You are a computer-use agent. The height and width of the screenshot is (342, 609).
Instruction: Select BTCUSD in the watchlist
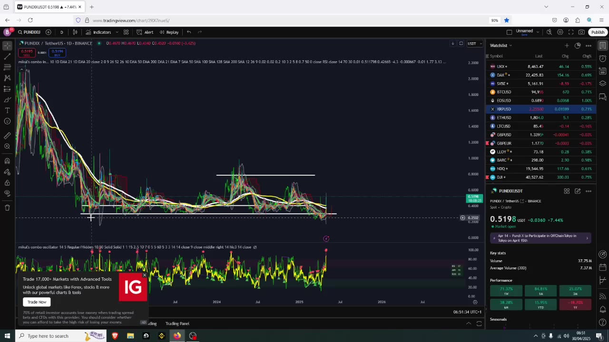(541, 92)
